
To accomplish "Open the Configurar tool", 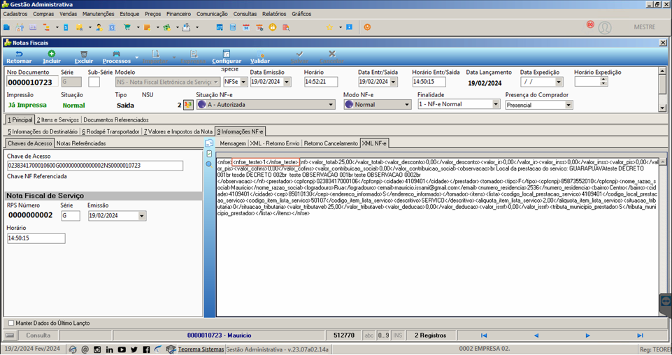I will (x=227, y=57).
